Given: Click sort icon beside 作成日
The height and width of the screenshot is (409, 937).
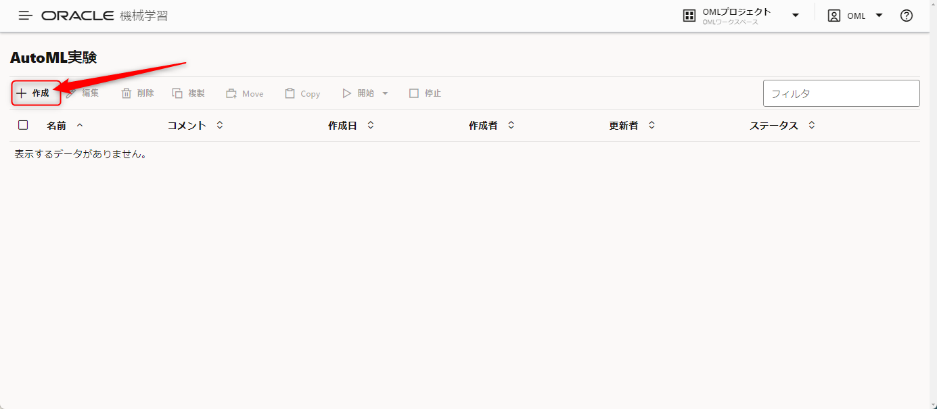Looking at the screenshot, I should (371, 125).
